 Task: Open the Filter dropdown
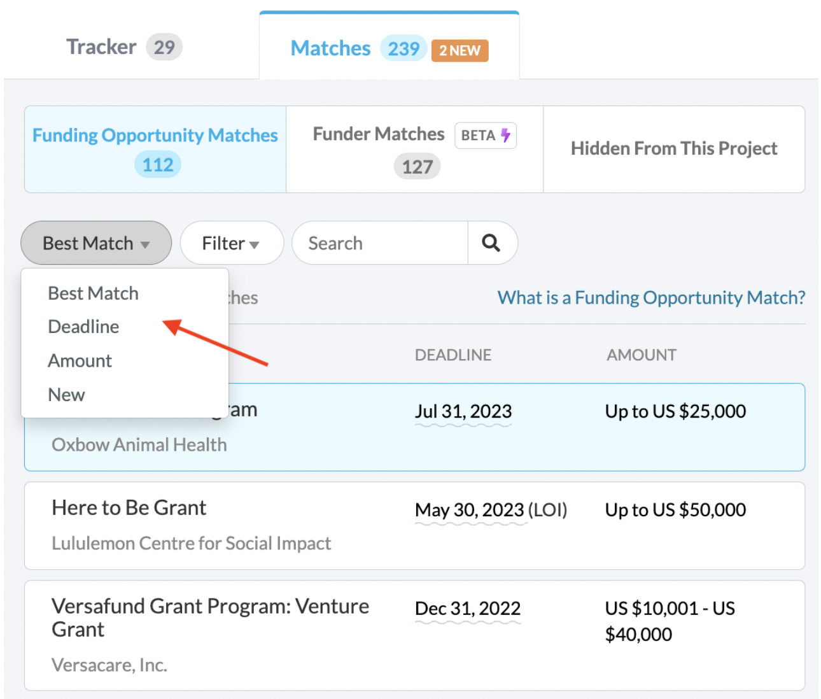(x=231, y=243)
